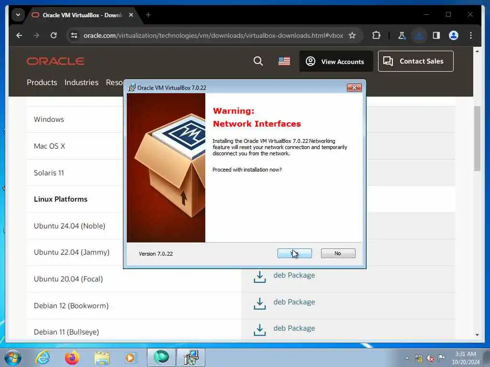Click the muted volume tray icon
The height and width of the screenshot is (367, 490).
click(x=430, y=358)
